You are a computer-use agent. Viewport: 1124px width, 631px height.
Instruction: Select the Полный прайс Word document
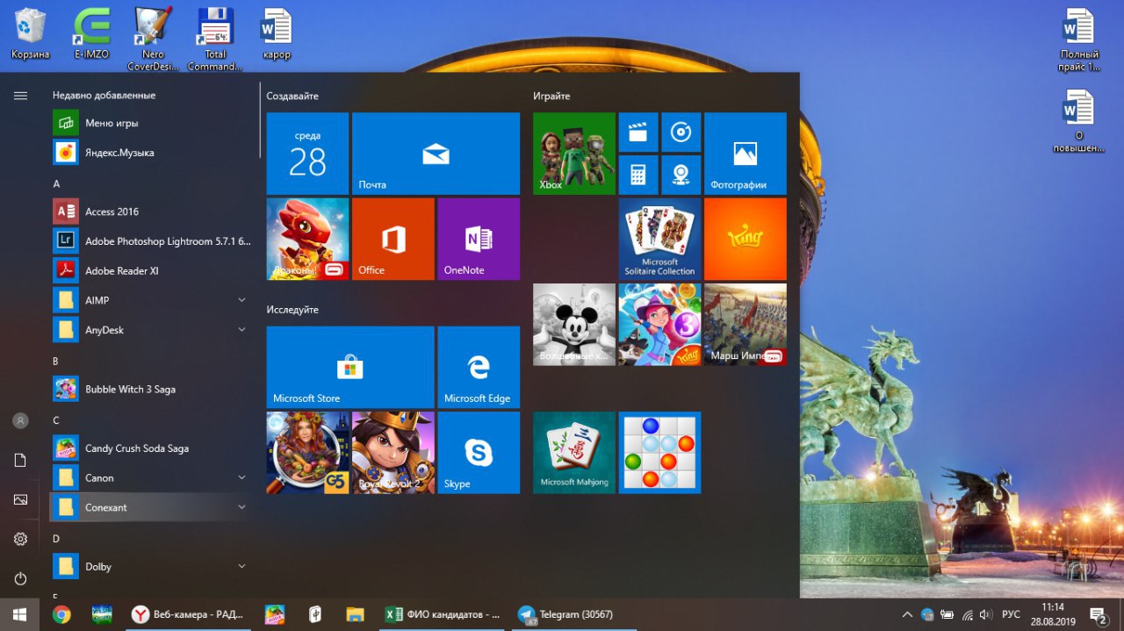[x=1079, y=39]
